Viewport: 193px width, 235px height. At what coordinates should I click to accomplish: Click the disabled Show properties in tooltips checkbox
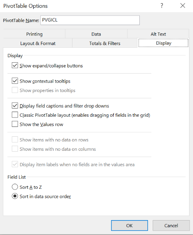click(x=15, y=90)
